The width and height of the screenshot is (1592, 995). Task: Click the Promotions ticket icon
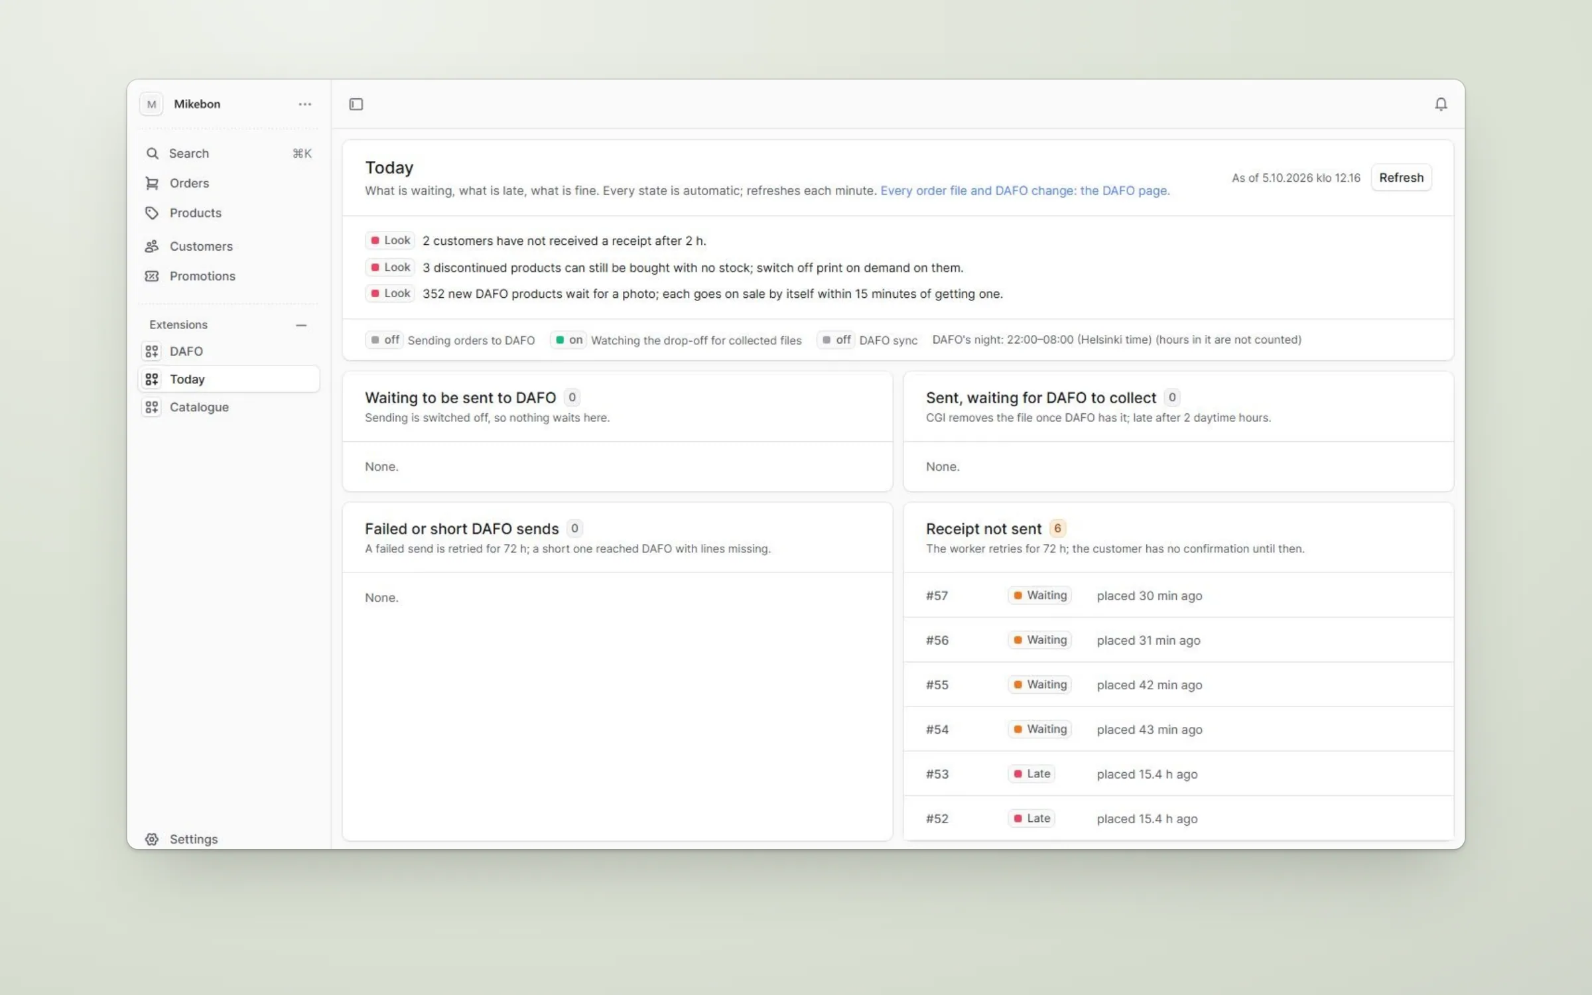pos(152,276)
